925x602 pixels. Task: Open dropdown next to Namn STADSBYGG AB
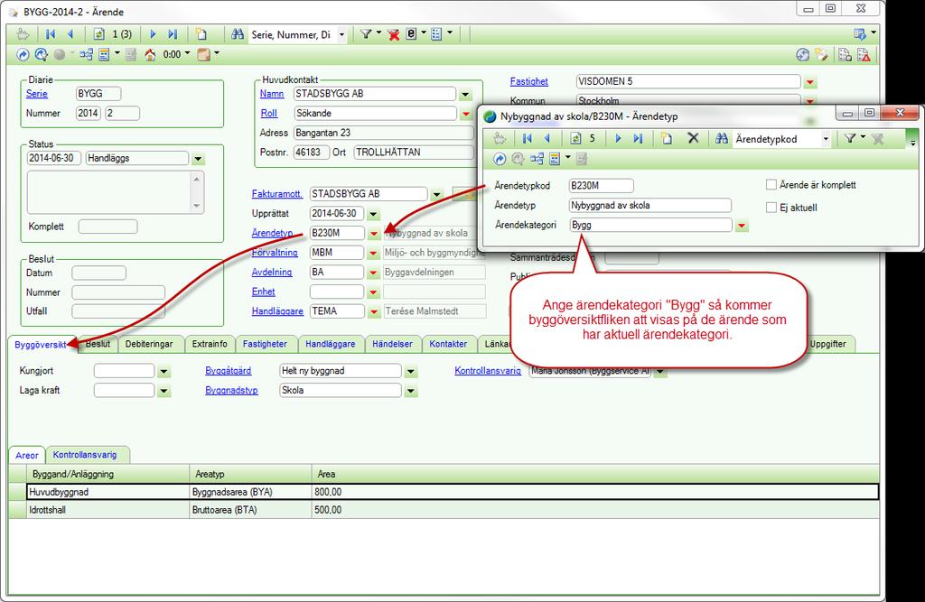click(465, 95)
